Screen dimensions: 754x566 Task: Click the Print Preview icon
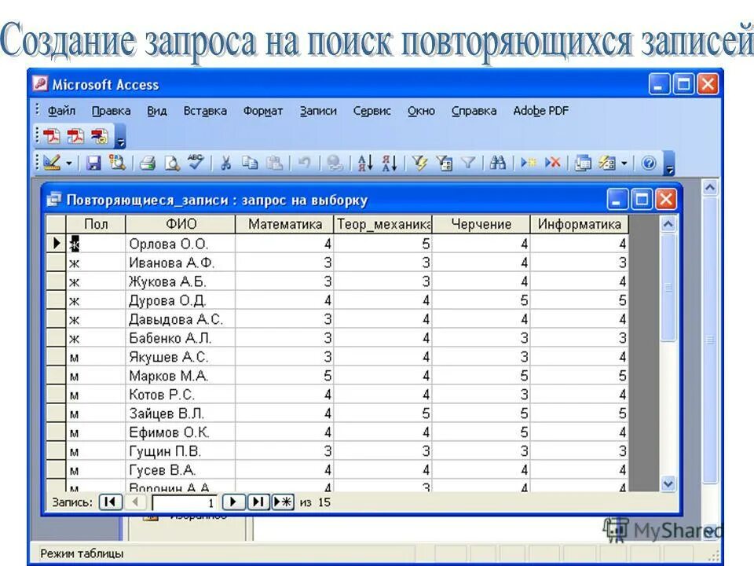tap(172, 164)
